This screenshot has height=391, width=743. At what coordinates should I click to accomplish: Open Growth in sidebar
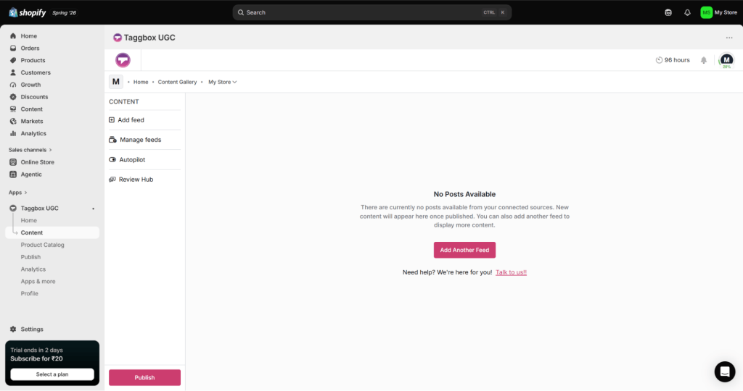(30, 85)
